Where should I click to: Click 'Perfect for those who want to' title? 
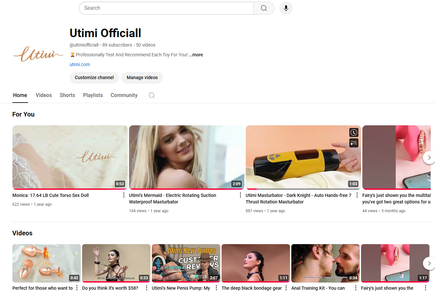point(43,288)
